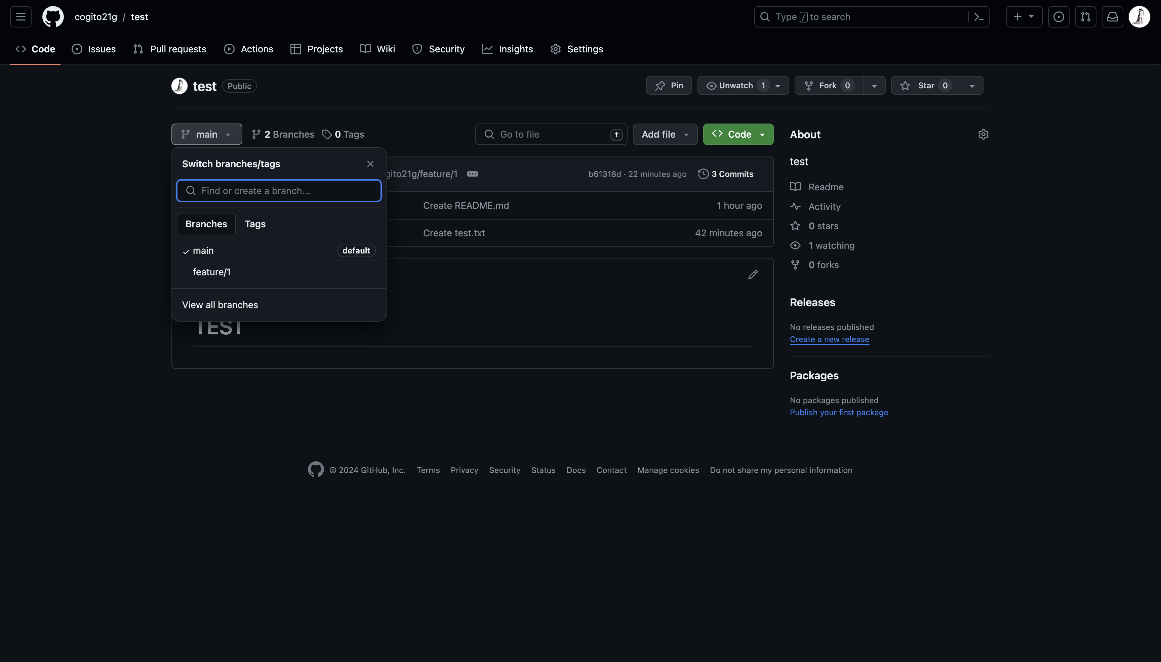Open the command palette icon
The width and height of the screenshot is (1161, 662).
[x=978, y=17]
